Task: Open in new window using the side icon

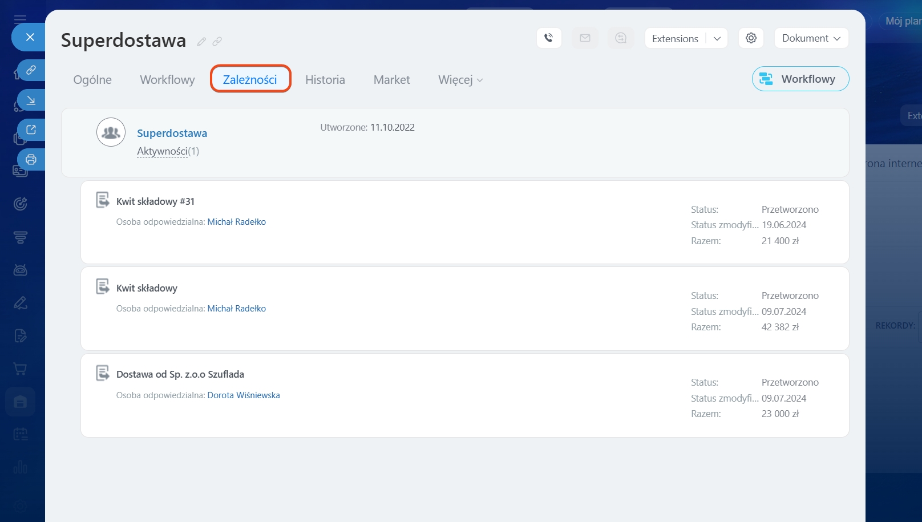Action: coord(31,130)
